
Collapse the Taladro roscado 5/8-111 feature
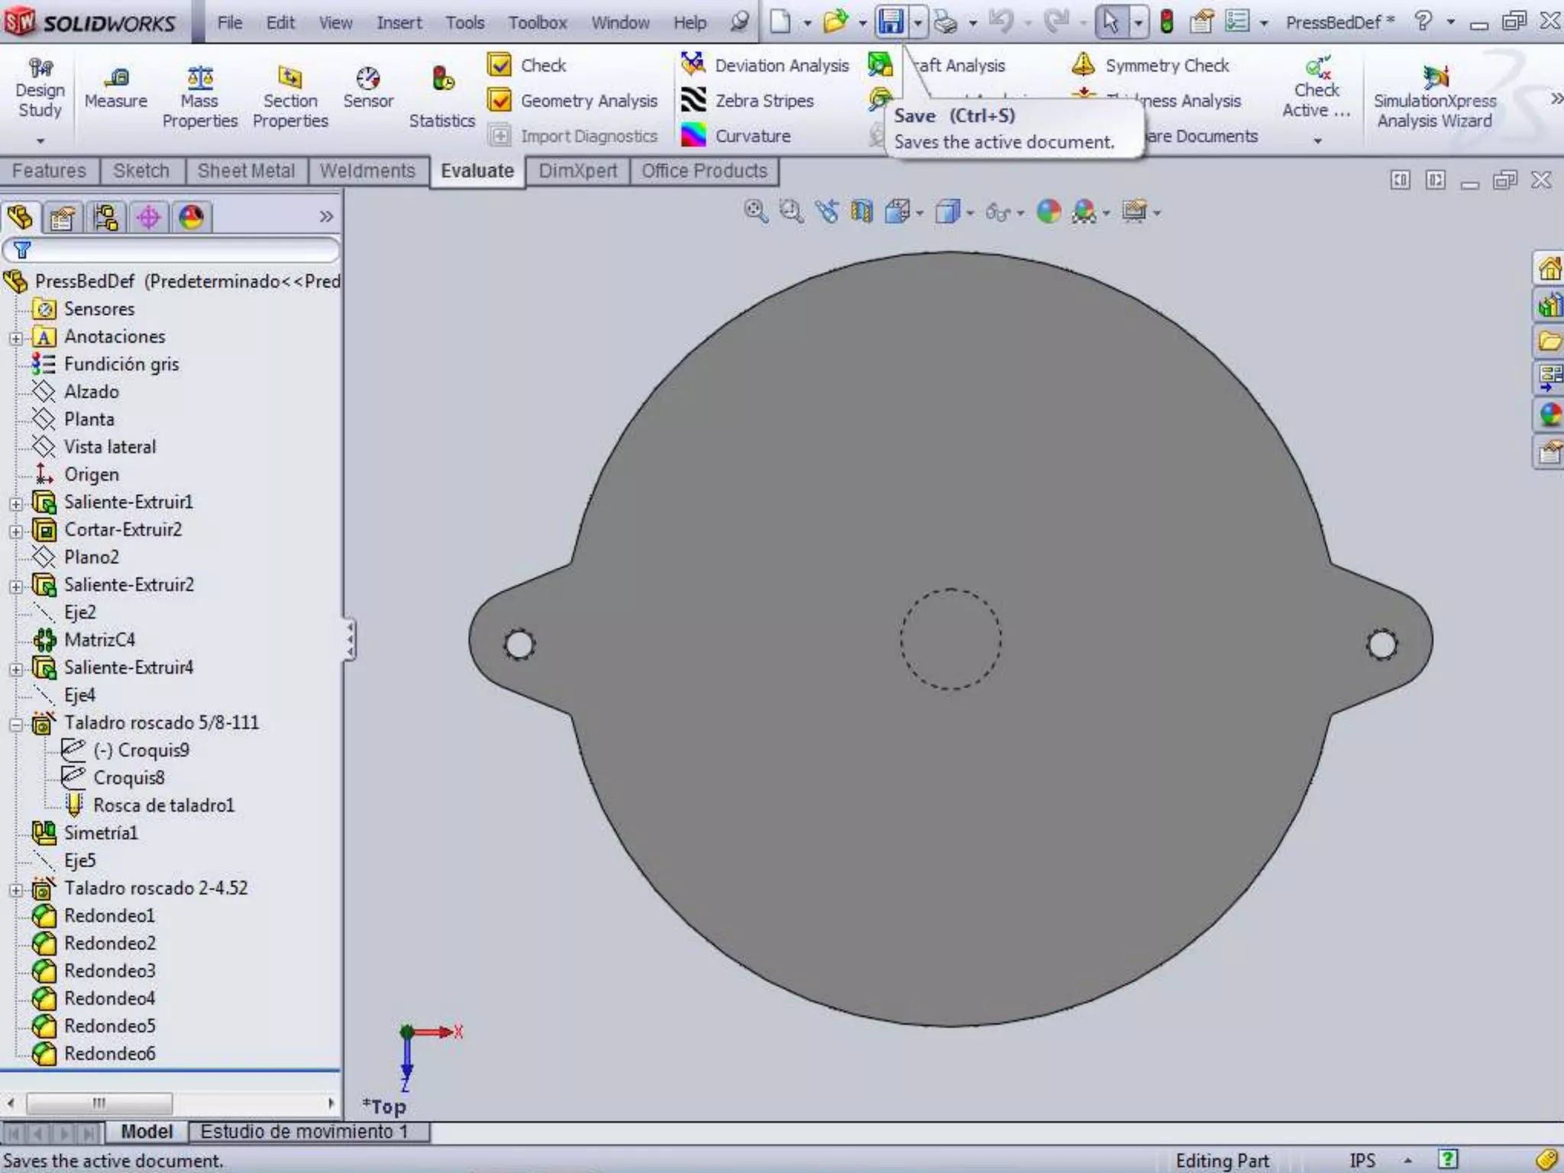tap(16, 724)
